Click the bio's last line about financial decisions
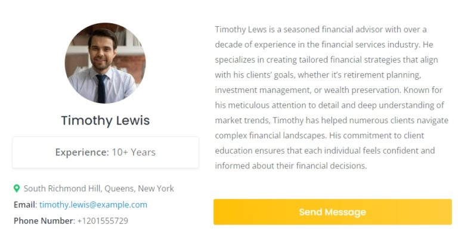The width and height of the screenshot is (458, 246). tap(291, 166)
